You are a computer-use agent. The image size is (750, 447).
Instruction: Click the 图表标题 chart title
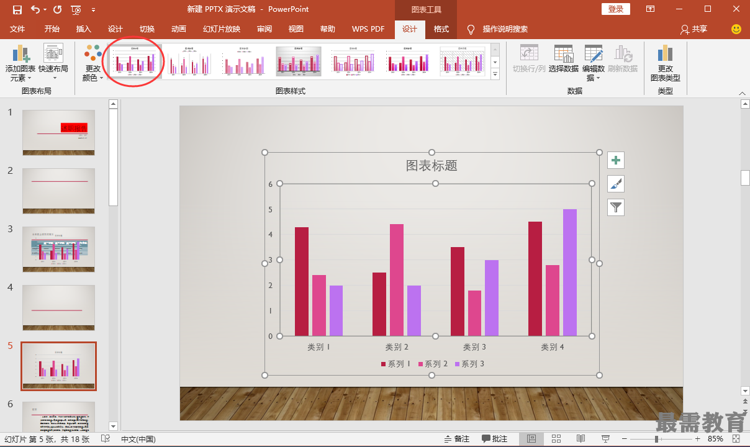pos(431,165)
